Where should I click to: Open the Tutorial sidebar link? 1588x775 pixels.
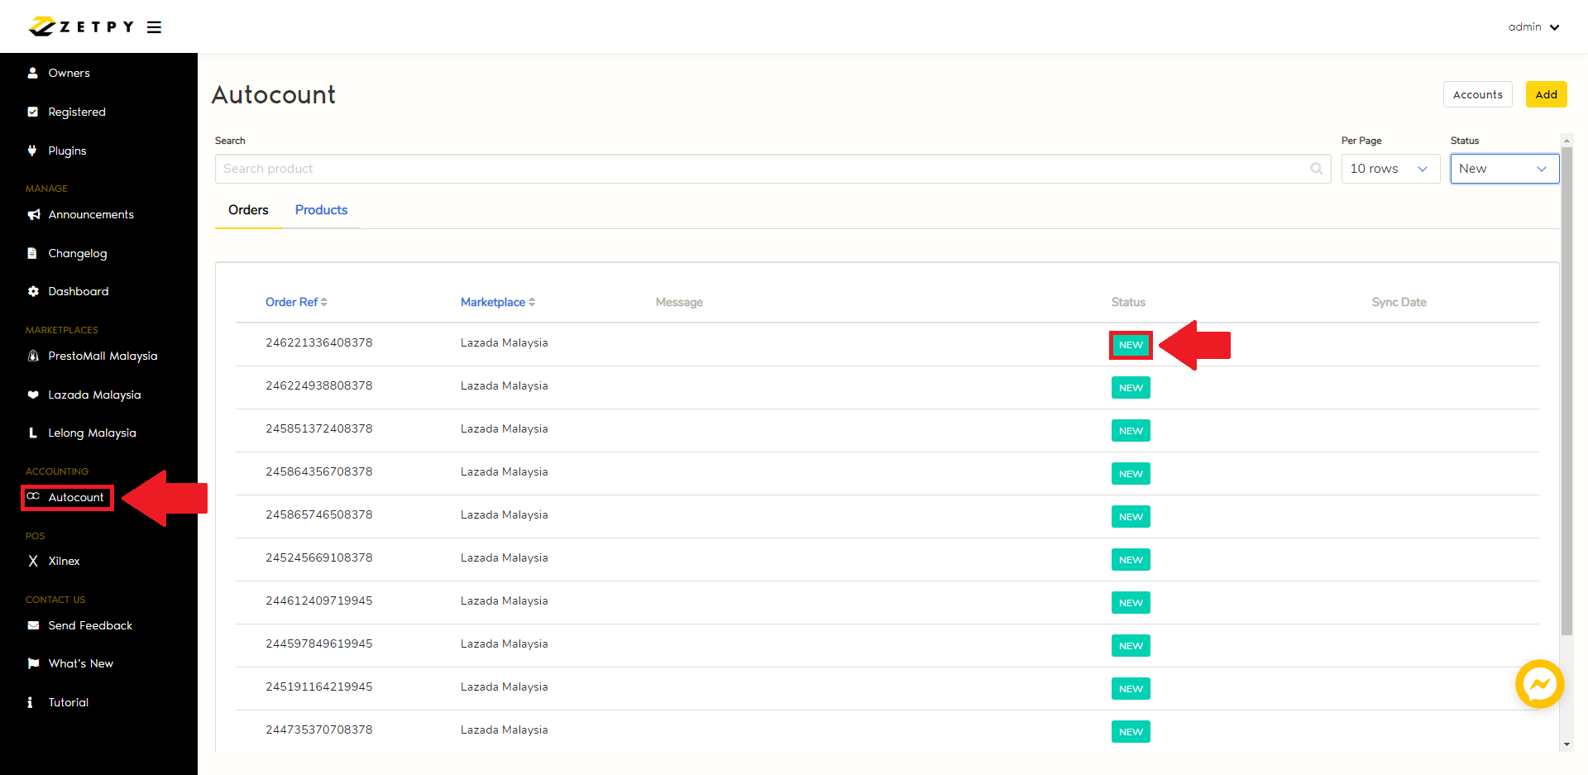click(68, 702)
